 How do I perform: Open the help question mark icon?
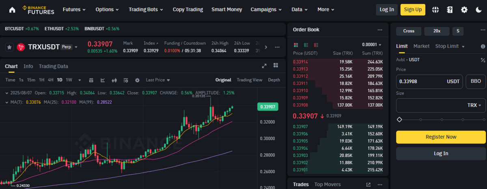450,9
